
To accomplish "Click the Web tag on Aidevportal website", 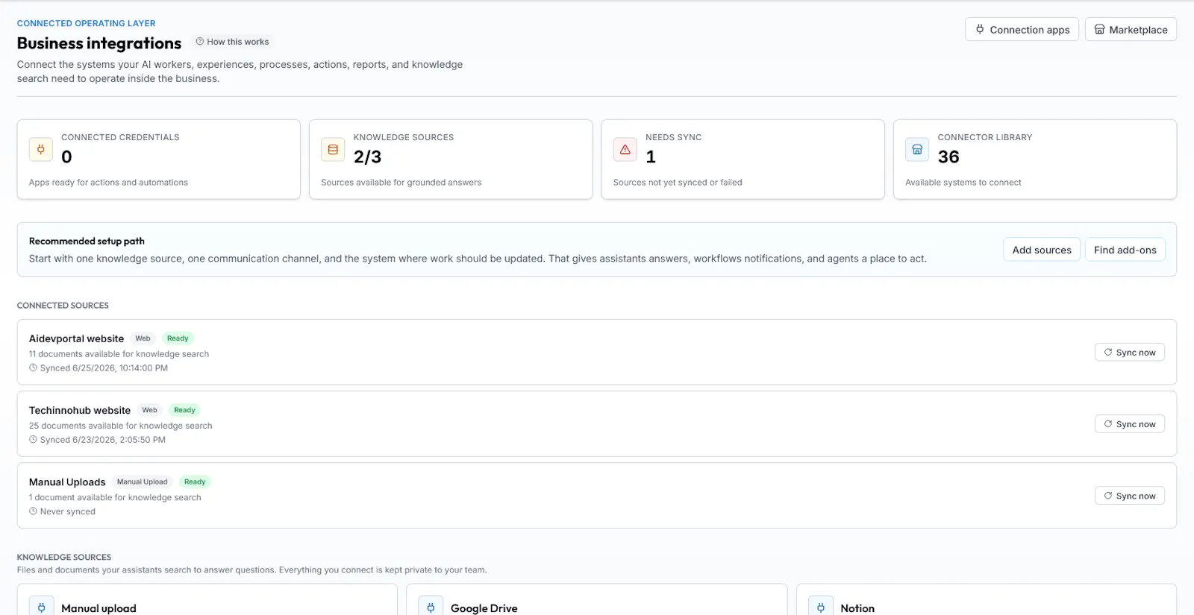I will click(x=143, y=338).
